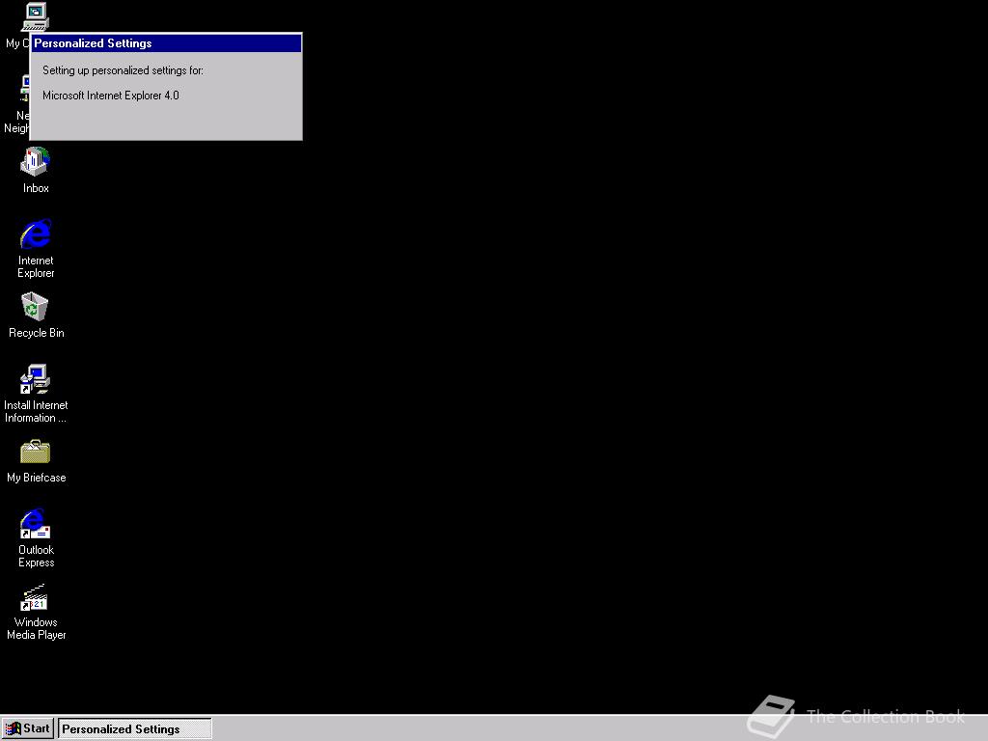Image resolution: width=988 pixels, height=741 pixels.
Task: Click the 'Outlook Express' label text
Action: click(36, 556)
